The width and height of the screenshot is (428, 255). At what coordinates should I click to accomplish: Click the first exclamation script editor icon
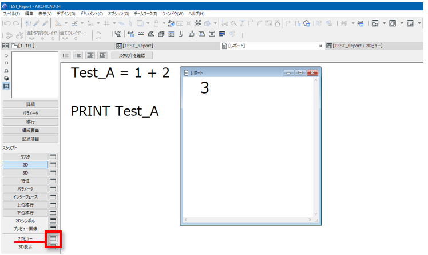coord(65,55)
